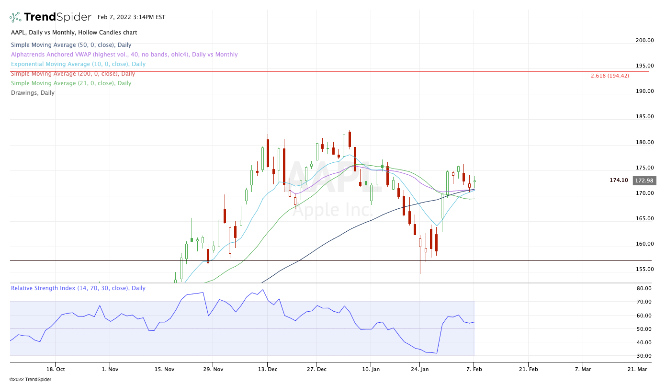
Task: Select the 27. Dec date axis label
Action: pyautogui.click(x=316, y=369)
